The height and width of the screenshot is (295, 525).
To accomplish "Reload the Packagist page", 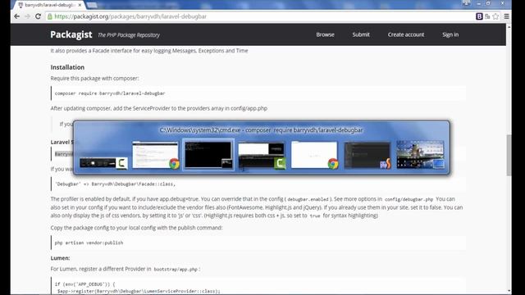I will [39, 16].
